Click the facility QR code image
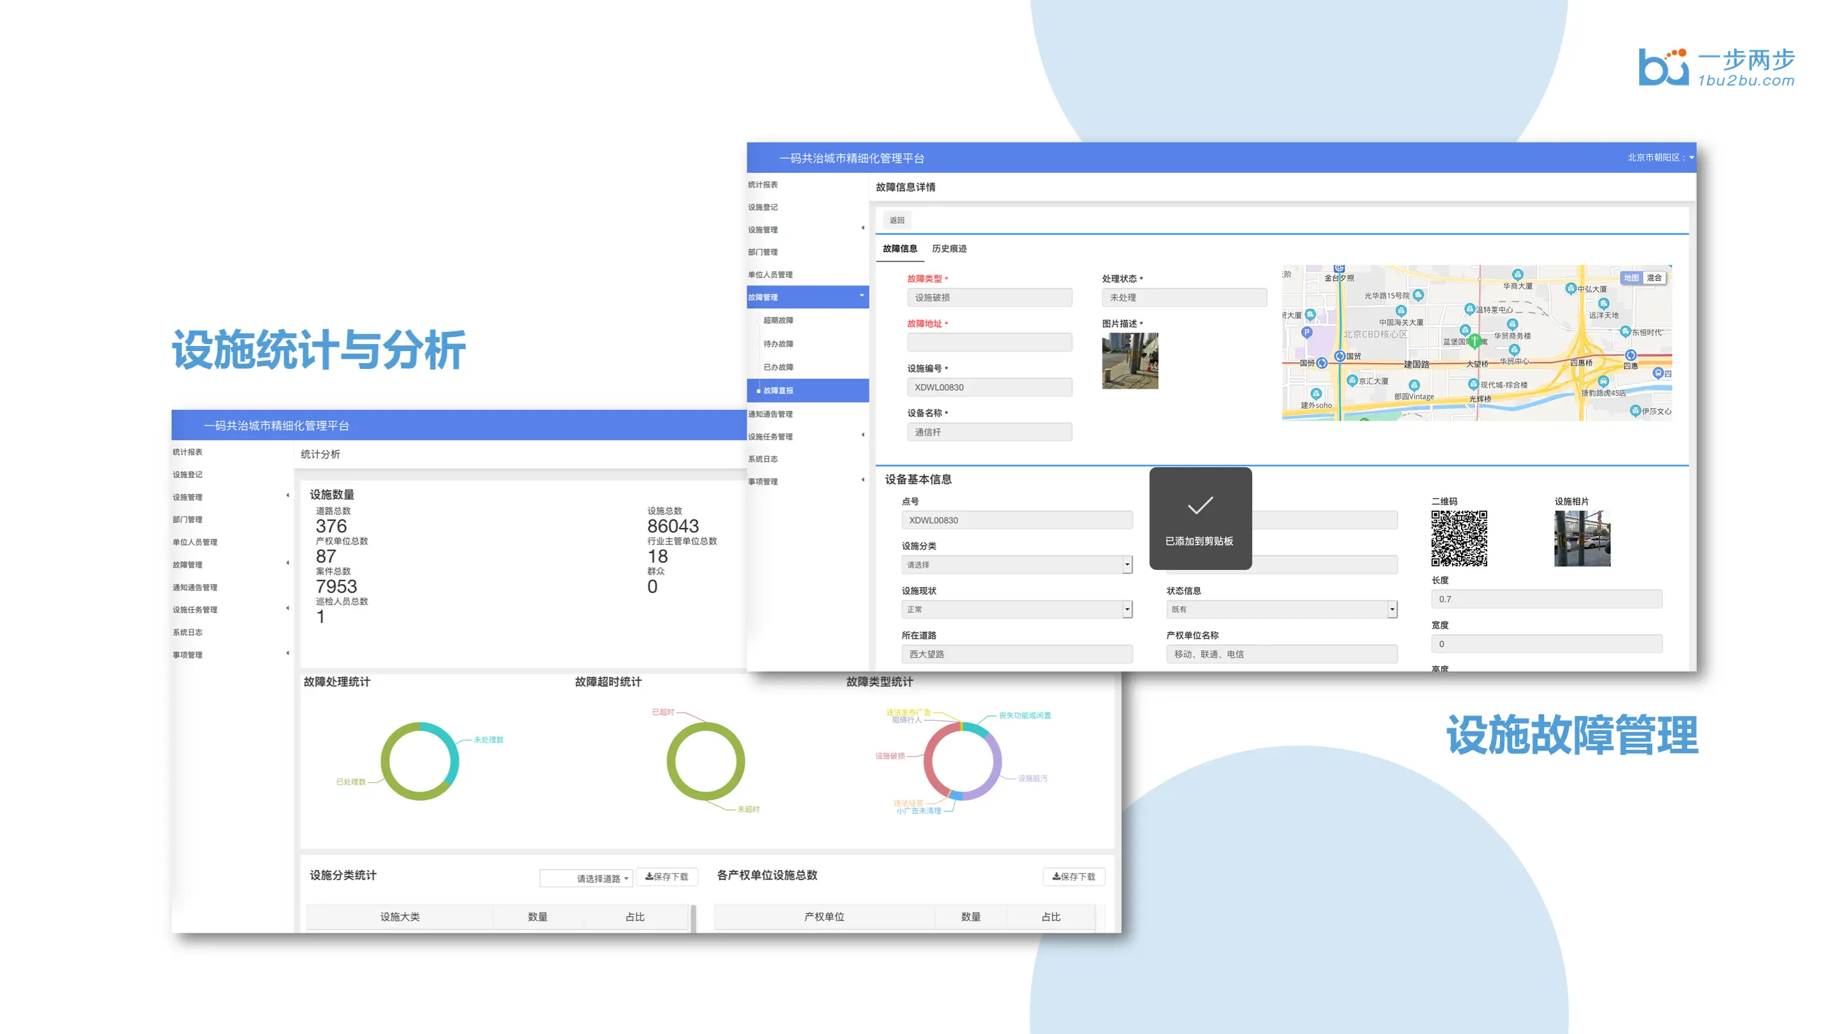 tap(1459, 539)
